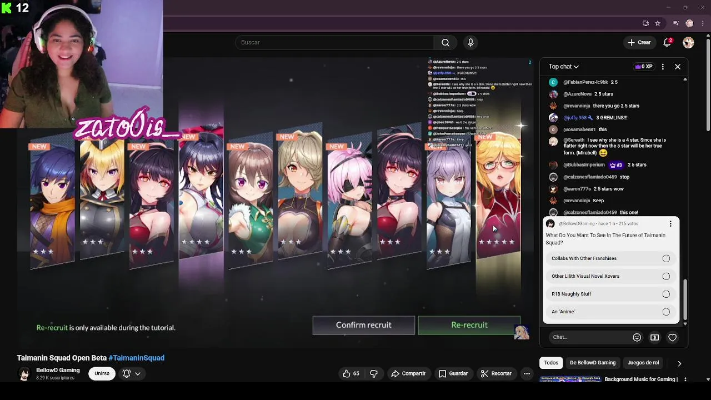Click the Crear button

point(639,42)
